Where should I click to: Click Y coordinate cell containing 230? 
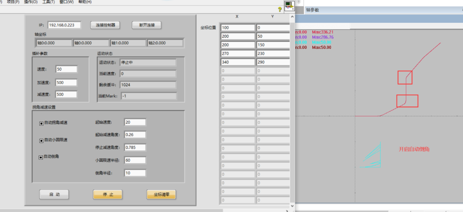point(273,54)
